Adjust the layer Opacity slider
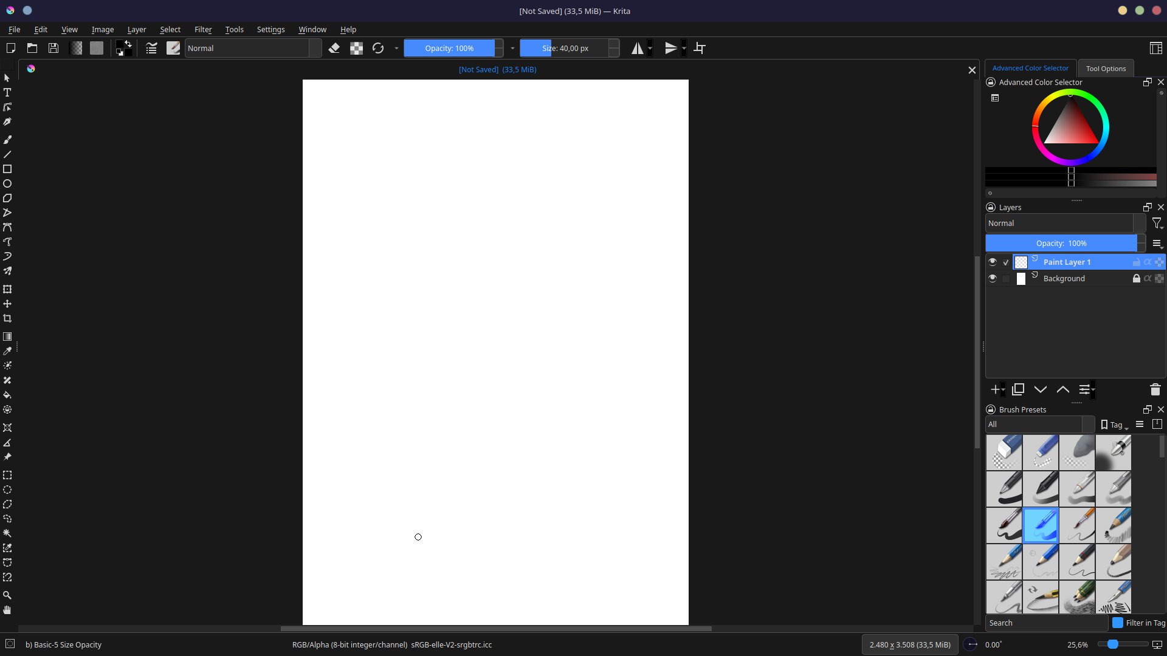Viewport: 1167px width, 656px height. point(1061,243)
